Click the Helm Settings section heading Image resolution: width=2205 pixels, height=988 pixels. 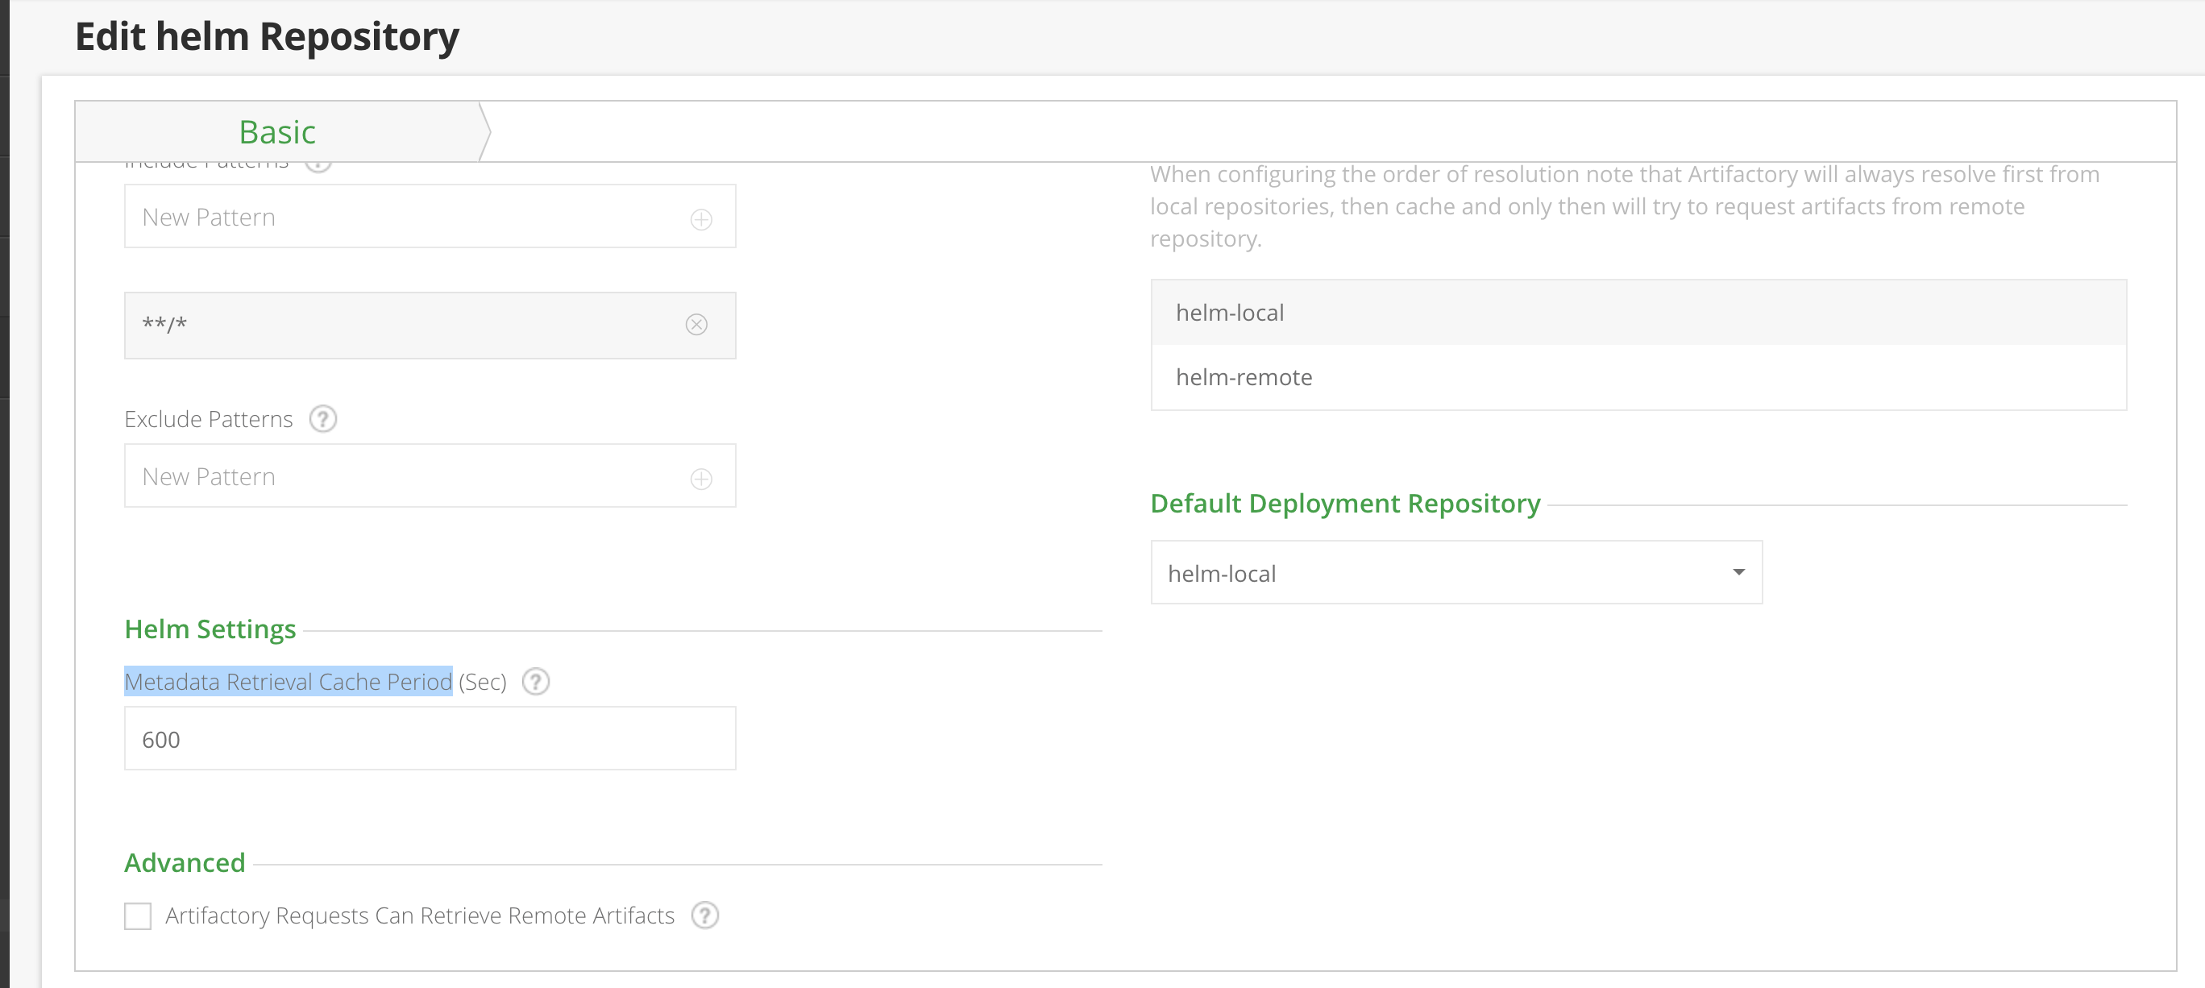point(210,629)
